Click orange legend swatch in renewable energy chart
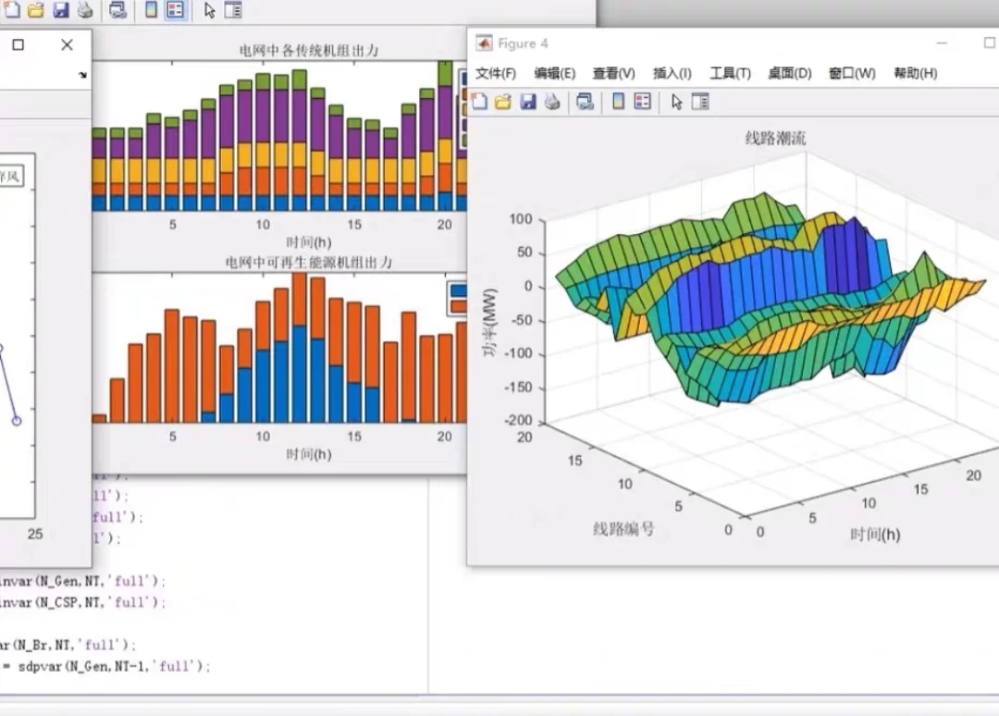The image size is (999, 716). [x=458, y=306]
